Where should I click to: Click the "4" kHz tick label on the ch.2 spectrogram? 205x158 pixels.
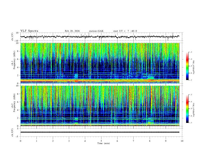pyautogui.click(x=18, y=110)
